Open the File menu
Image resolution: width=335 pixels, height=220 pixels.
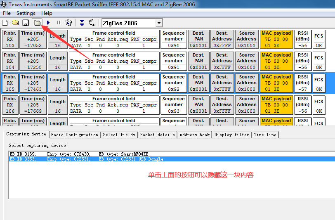coord(7,13)
